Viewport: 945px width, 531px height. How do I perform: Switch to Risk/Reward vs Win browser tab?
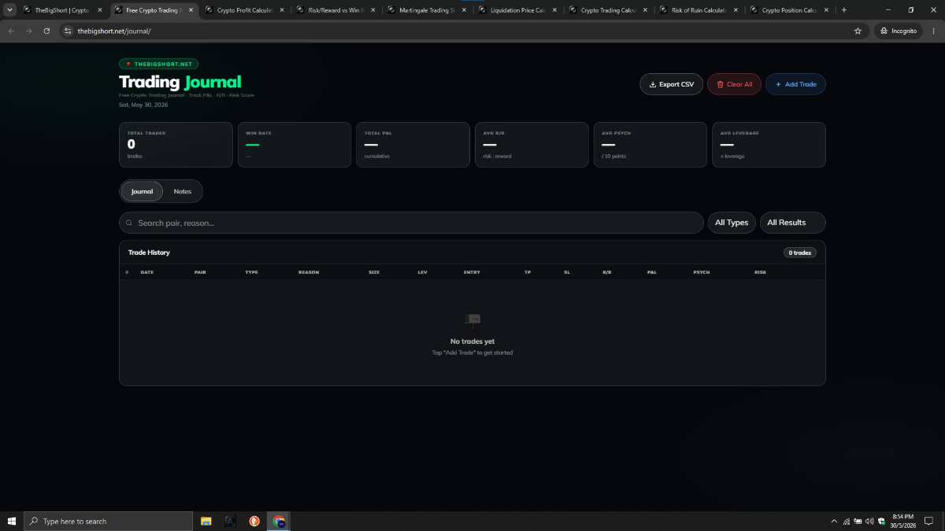(x=335, y=10)
